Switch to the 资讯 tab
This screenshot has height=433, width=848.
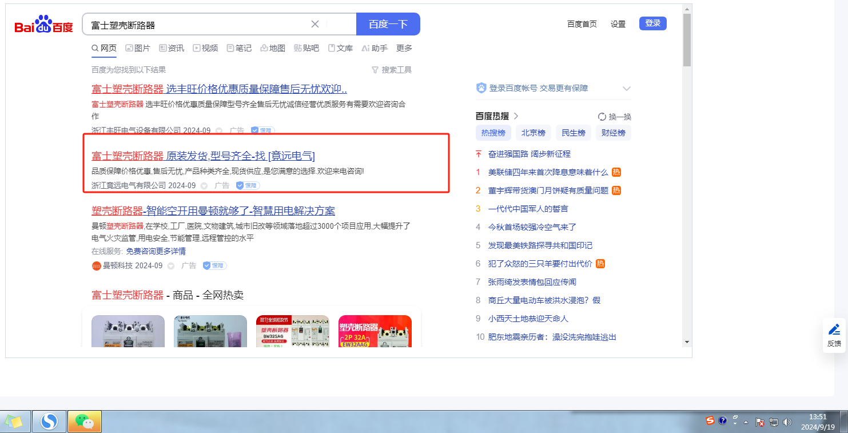172,48
